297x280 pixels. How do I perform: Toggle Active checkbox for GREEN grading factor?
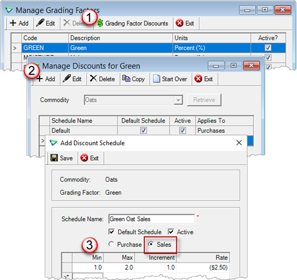pos(268,47)
